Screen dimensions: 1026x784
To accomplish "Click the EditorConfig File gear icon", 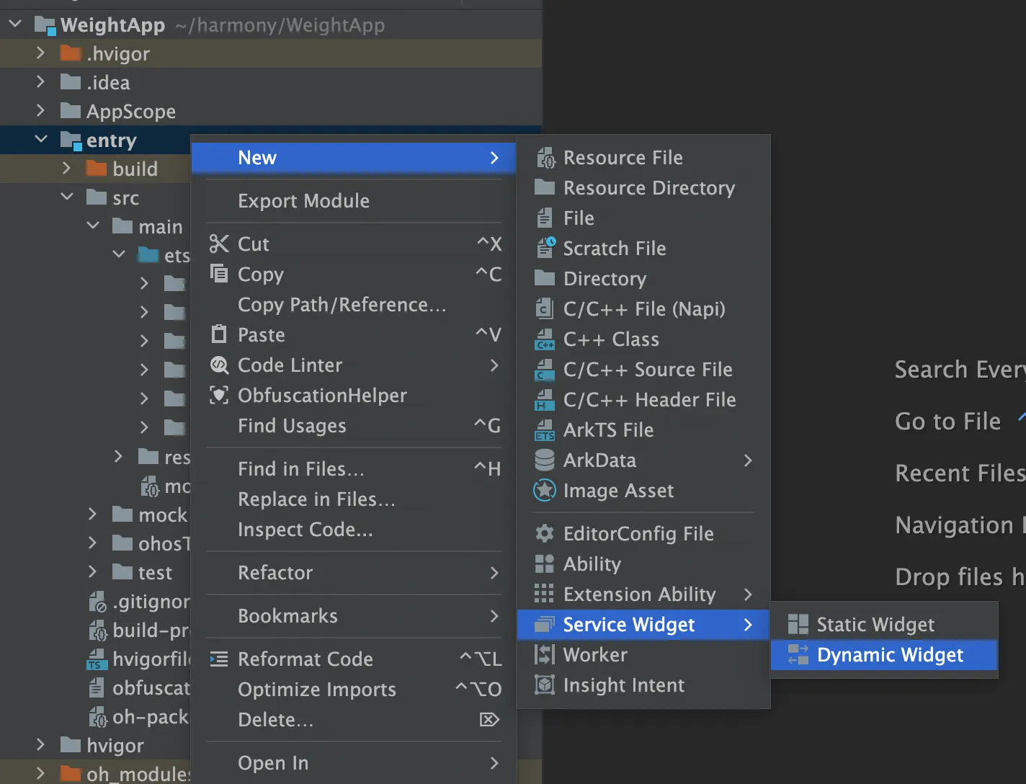I will pyautogui.click(x=545, y=534).
